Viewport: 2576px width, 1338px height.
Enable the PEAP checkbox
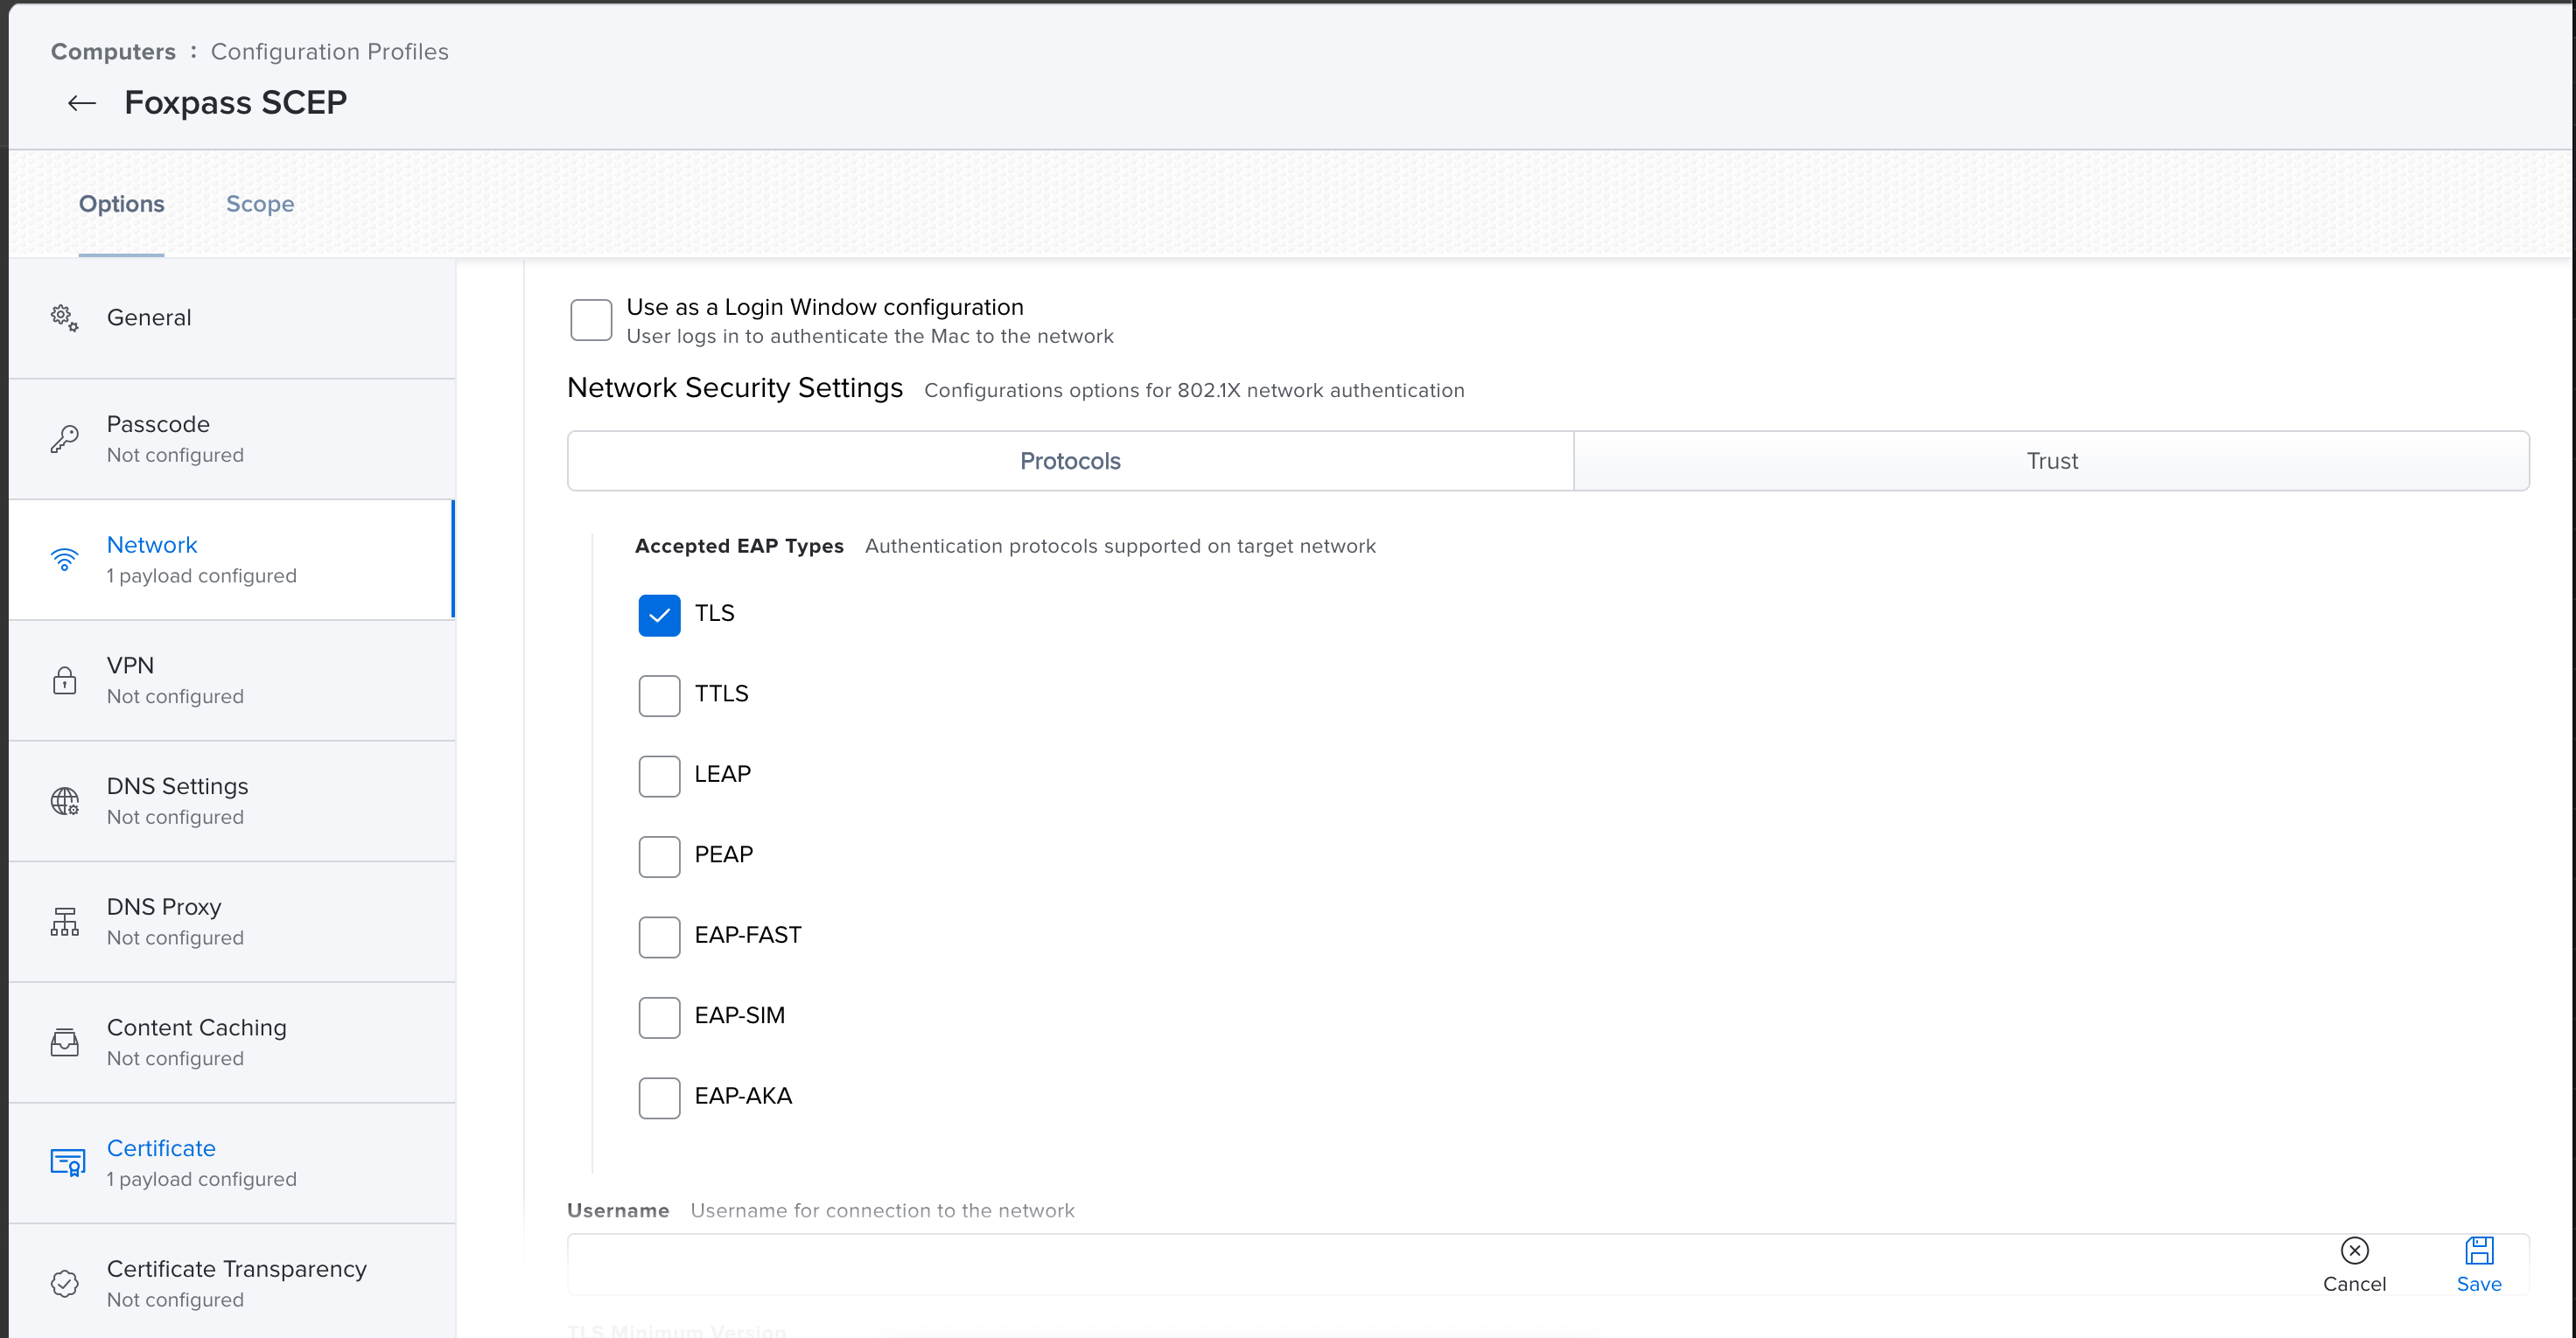pos(659,856)
